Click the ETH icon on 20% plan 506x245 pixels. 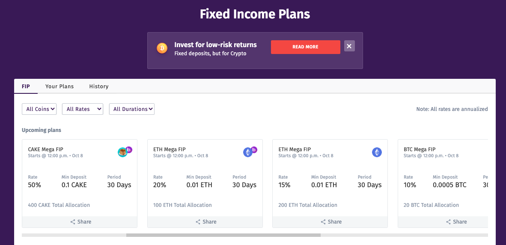pos(248,152)
